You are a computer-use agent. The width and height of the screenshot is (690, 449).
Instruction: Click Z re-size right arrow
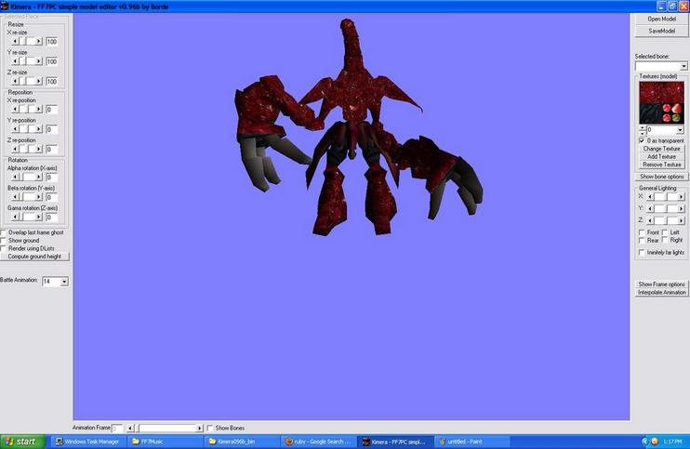tap(39, 81)
